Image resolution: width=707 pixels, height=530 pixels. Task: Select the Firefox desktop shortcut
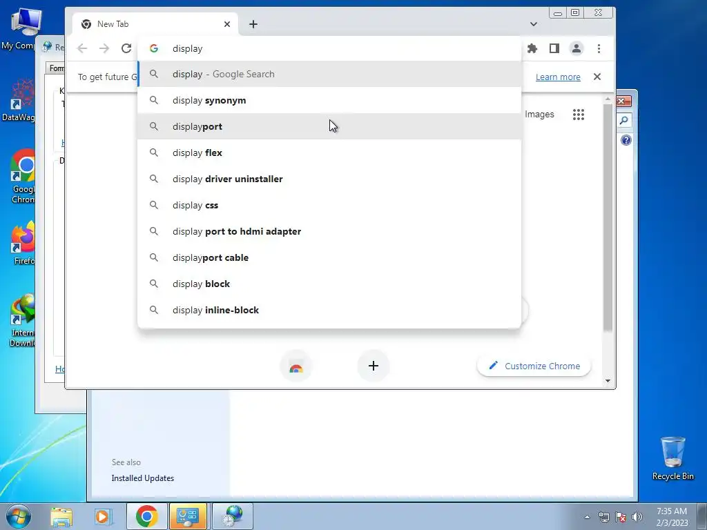pyautogui.click(x=23, y=242)
